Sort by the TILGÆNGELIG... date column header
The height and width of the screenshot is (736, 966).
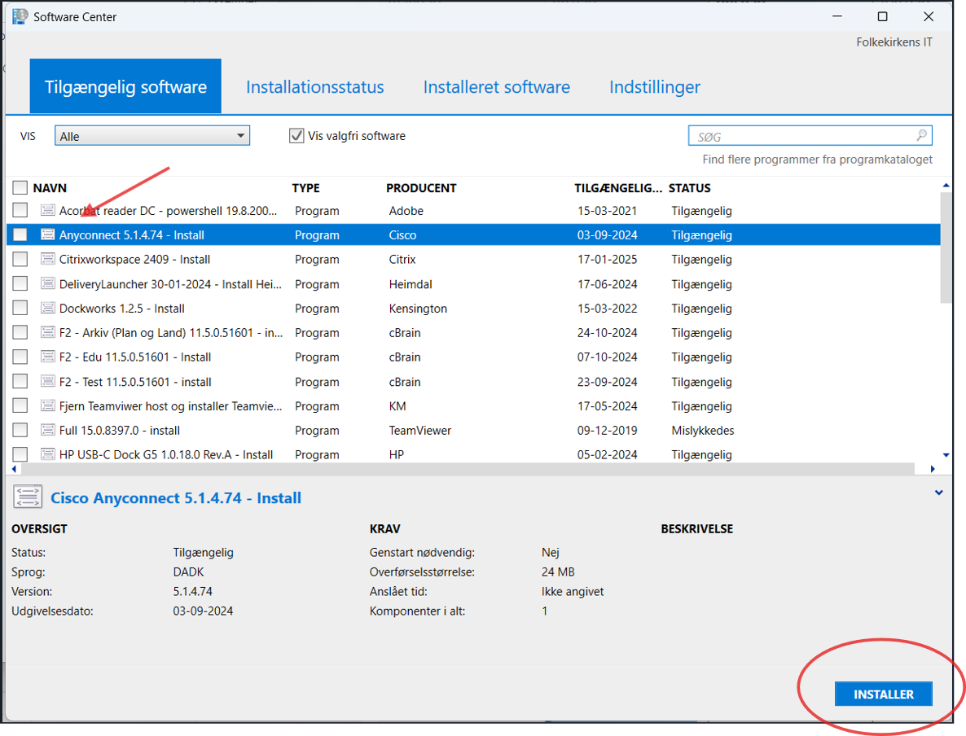click(x=618, y=188)
